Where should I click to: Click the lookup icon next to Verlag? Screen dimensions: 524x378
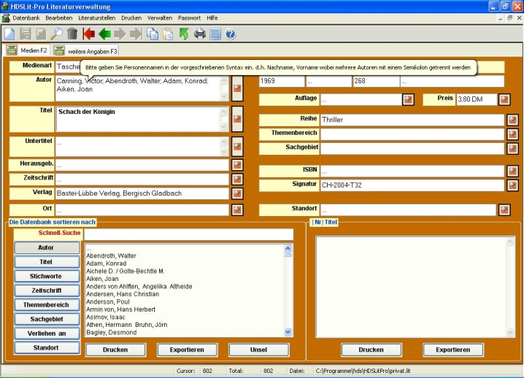click(x=237, y=194)
